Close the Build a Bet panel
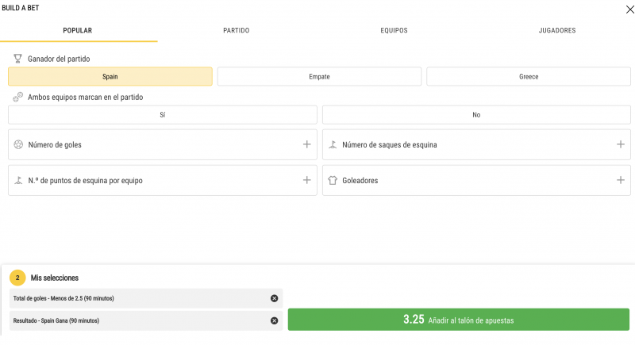The image size is (635, 345). point(629,8)
